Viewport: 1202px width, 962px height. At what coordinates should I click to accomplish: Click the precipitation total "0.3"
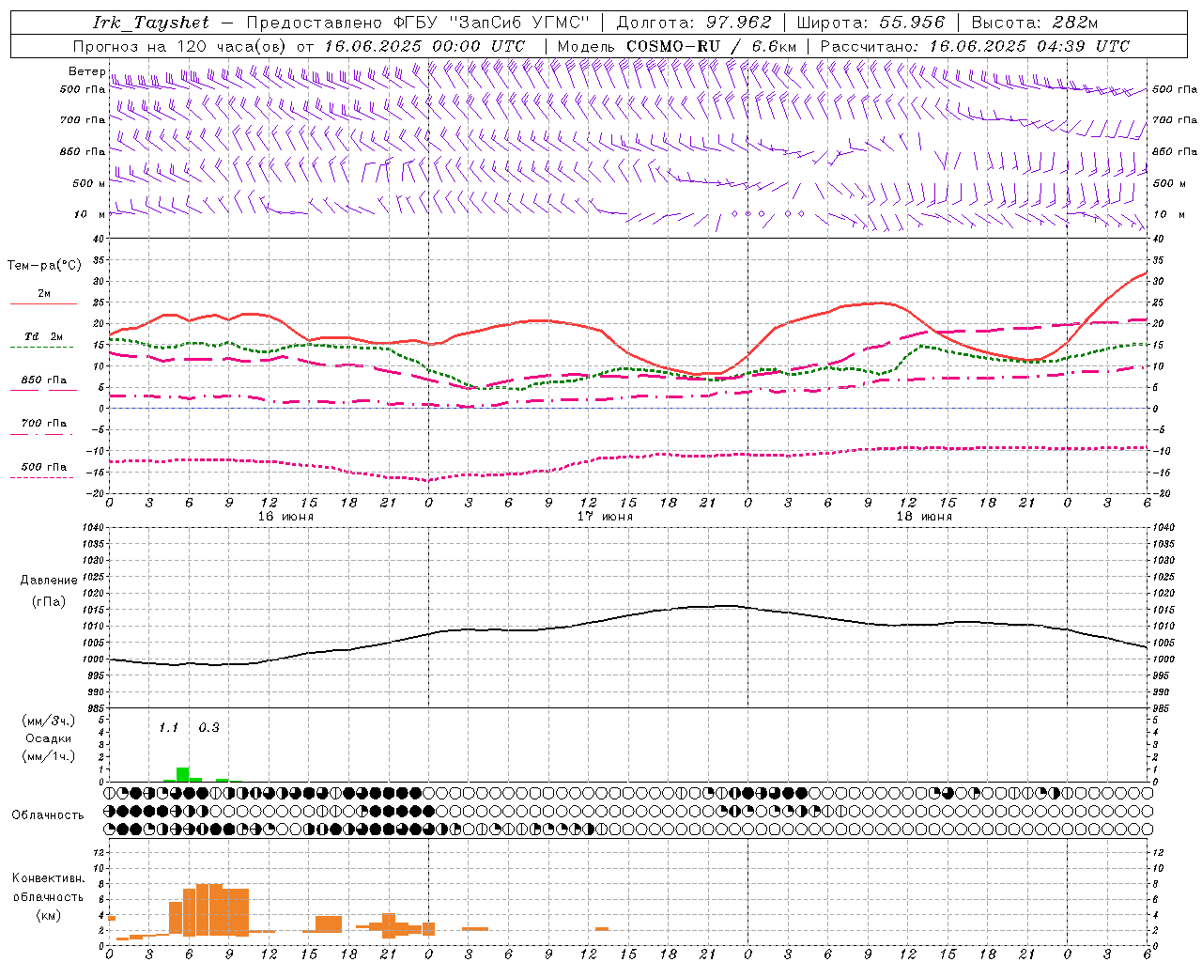click(208, 728)
